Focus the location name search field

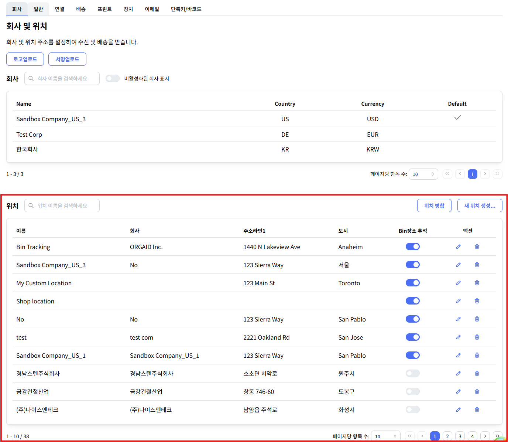pyautogui.click(x=62, y=205)
